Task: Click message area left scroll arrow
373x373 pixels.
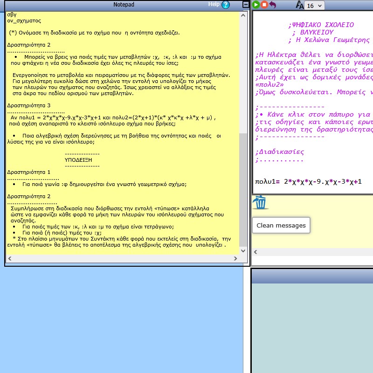Action: tap(256, 252)
